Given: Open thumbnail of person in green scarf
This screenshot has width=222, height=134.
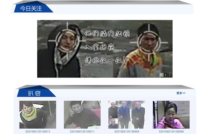Looking at the screenshot, I should (x=38, y=114).
